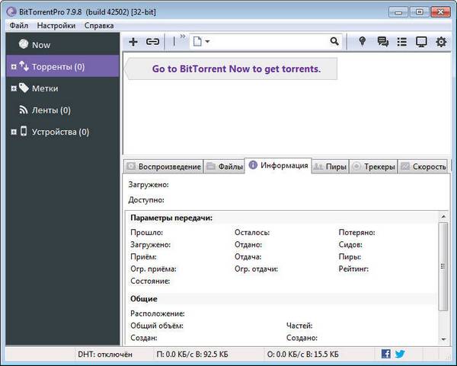The image size is (457, 366).
Task: Switch to the Информация tab
Action: tap(278, 165)
